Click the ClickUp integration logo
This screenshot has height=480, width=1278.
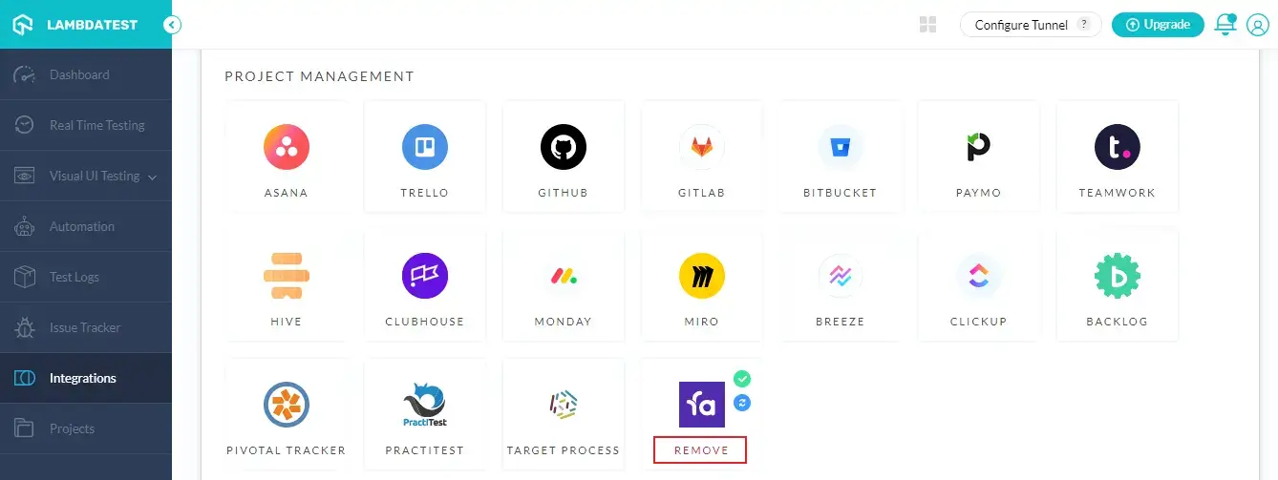tap(979, 276)
